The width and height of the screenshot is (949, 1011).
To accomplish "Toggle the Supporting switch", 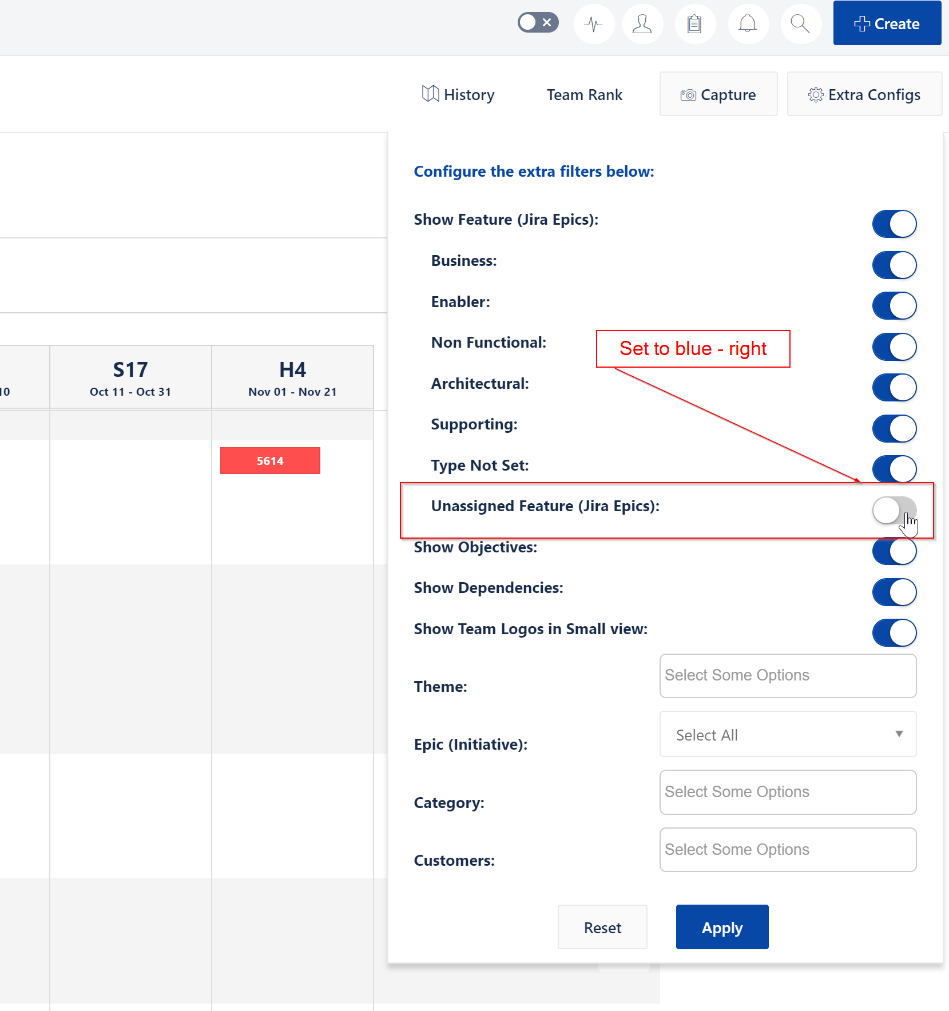I will [894, 429].
